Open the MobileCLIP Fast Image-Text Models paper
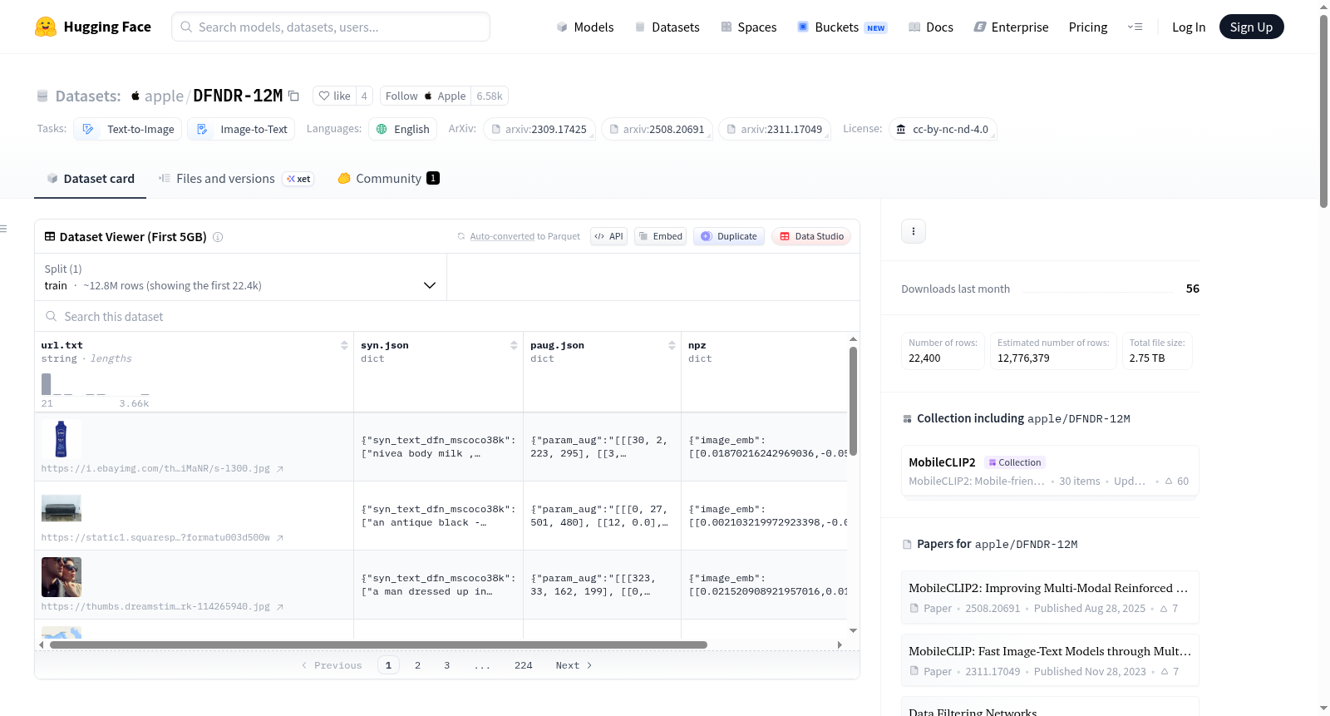This screenshot has height=716, width=1330. [x=1050, y=660]
